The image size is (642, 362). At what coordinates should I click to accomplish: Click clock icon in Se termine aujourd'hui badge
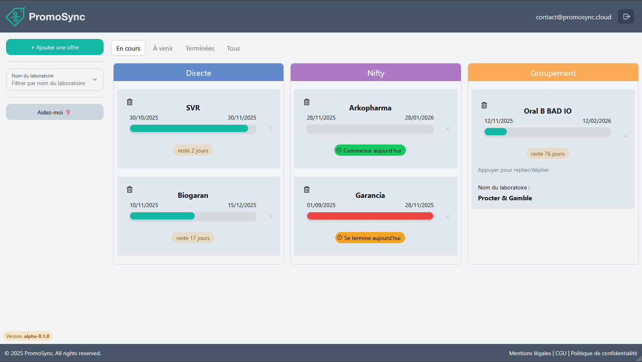pyautogui.click(x=340, y=238)
